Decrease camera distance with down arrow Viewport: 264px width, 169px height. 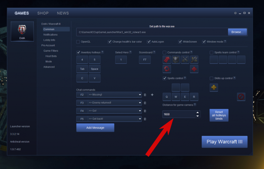pyautogui.click(x=198, y=116)
